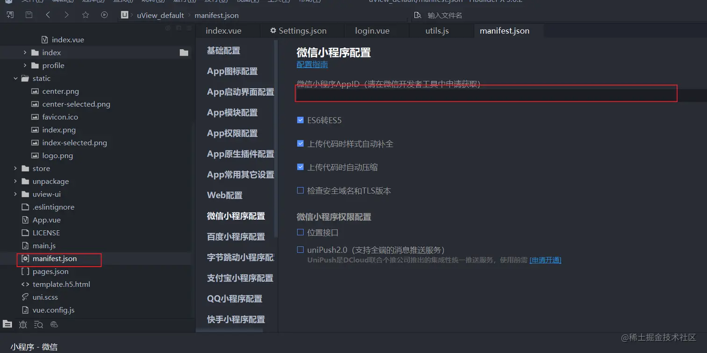Click the collapse-all icon in project panel header
Viewport: 707px width, 353px height.
coord(179,28)
